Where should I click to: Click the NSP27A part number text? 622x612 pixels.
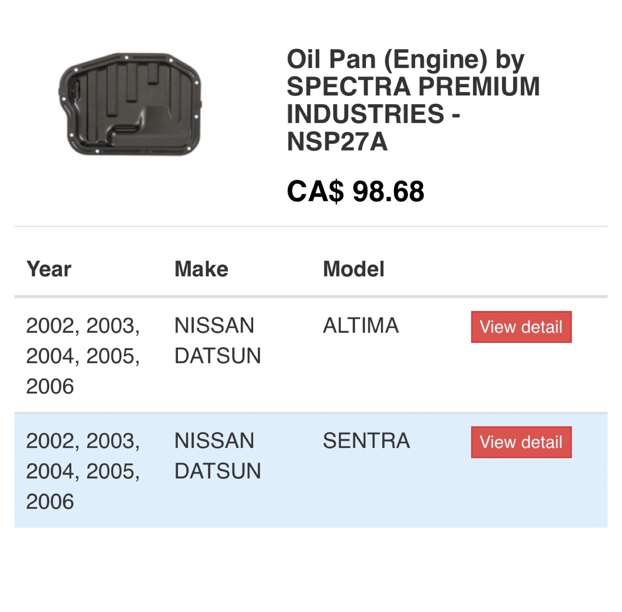(x=337, y=142)
